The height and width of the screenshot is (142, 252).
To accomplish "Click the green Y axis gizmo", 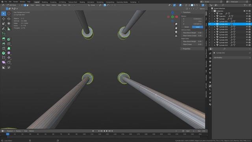I will [x=172, y=17].
